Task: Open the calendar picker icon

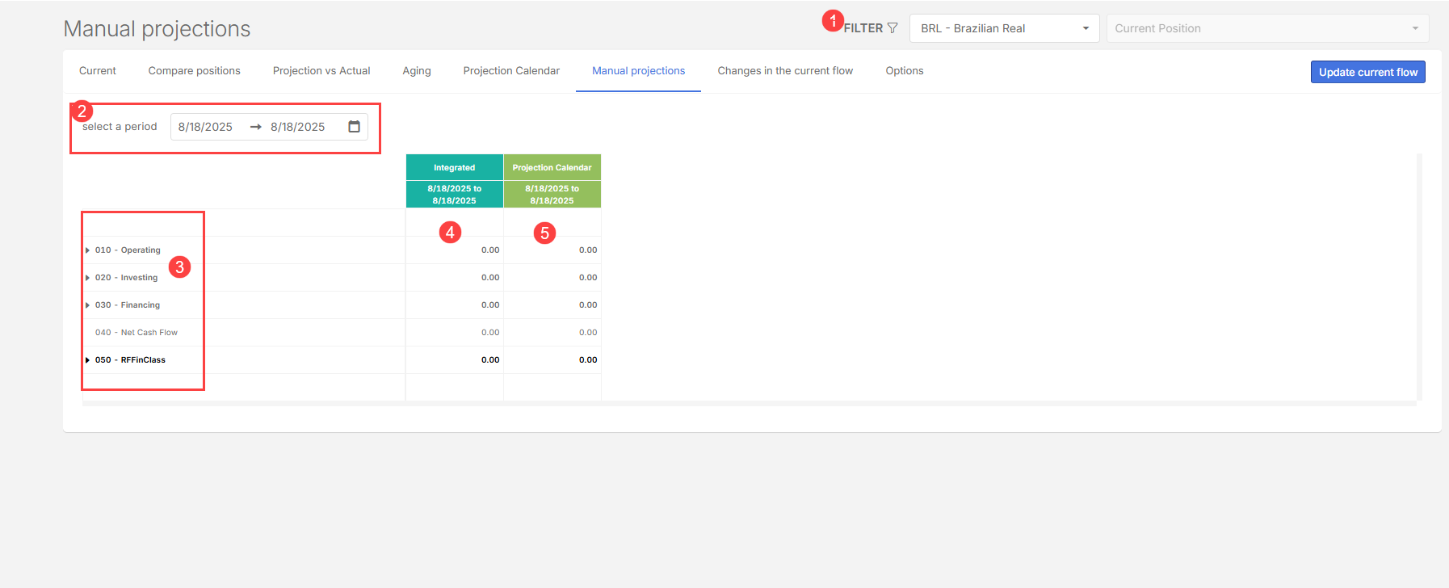Action: pos(354,127)
